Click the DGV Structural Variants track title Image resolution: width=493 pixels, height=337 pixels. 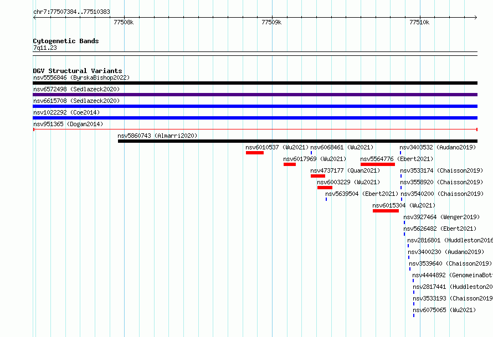[x=78, y=71]
